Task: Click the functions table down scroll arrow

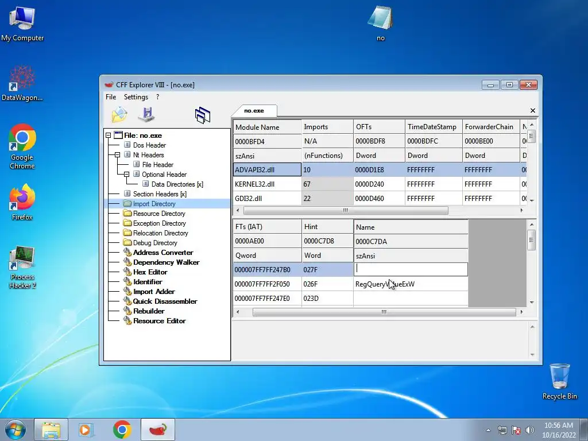Action: [x=532, y=302]
